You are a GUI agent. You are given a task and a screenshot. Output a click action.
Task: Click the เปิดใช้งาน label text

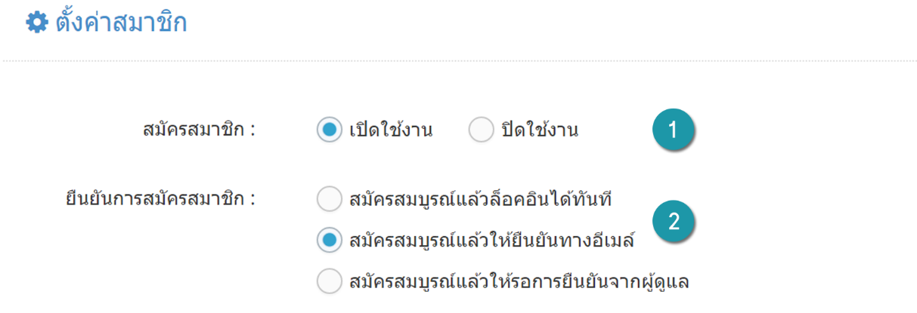pyautogui.click(x=391, y=130)
